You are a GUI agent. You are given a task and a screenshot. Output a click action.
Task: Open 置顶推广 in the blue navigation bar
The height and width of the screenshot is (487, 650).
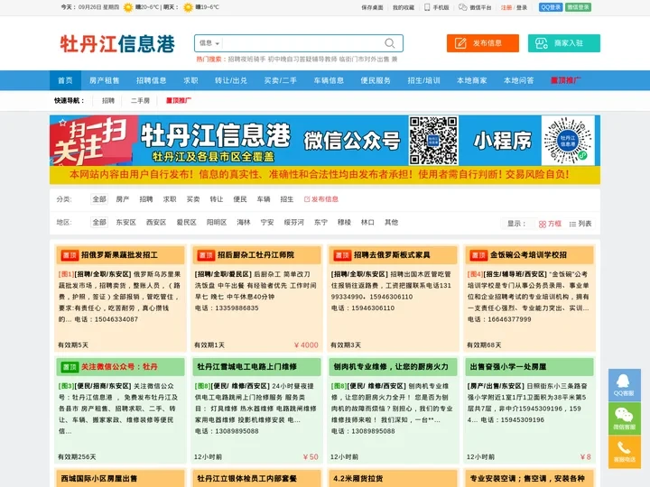(565, 80)
